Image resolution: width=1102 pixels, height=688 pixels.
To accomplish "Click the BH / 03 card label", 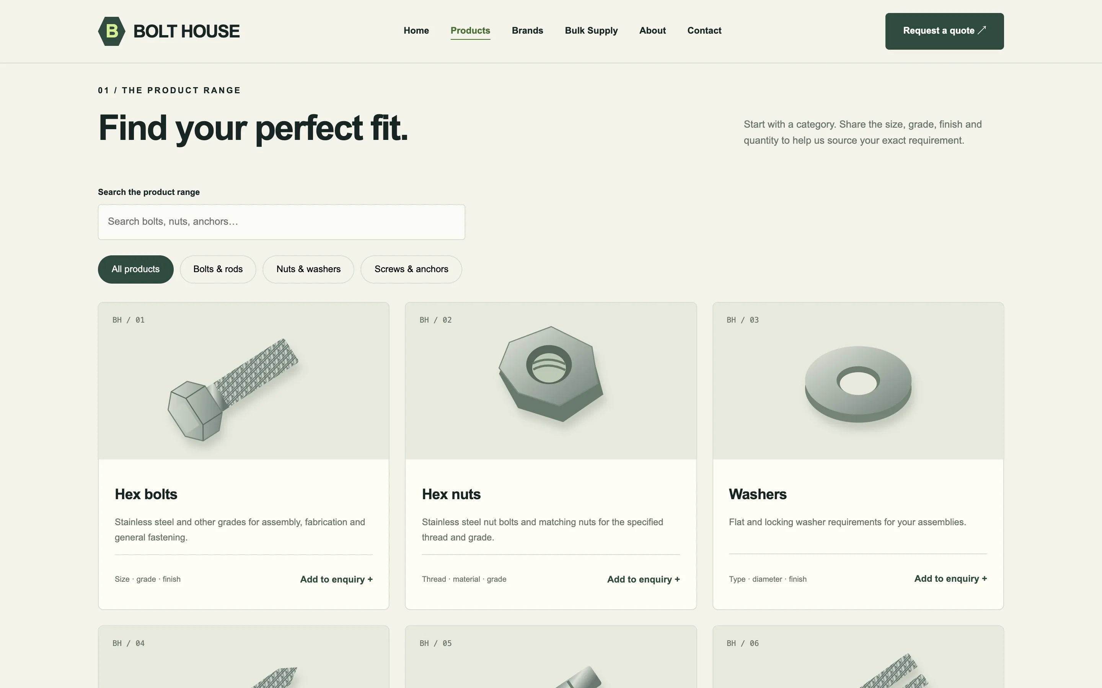I will point(743,320).
